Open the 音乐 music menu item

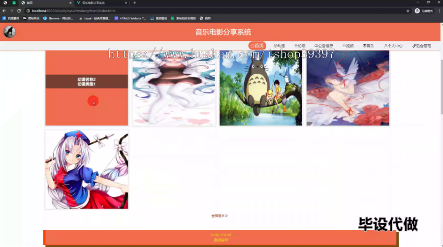click(x=368, y=46)
